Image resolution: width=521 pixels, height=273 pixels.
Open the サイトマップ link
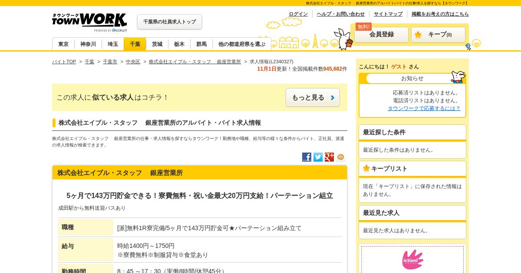click(x=388, y=14)
